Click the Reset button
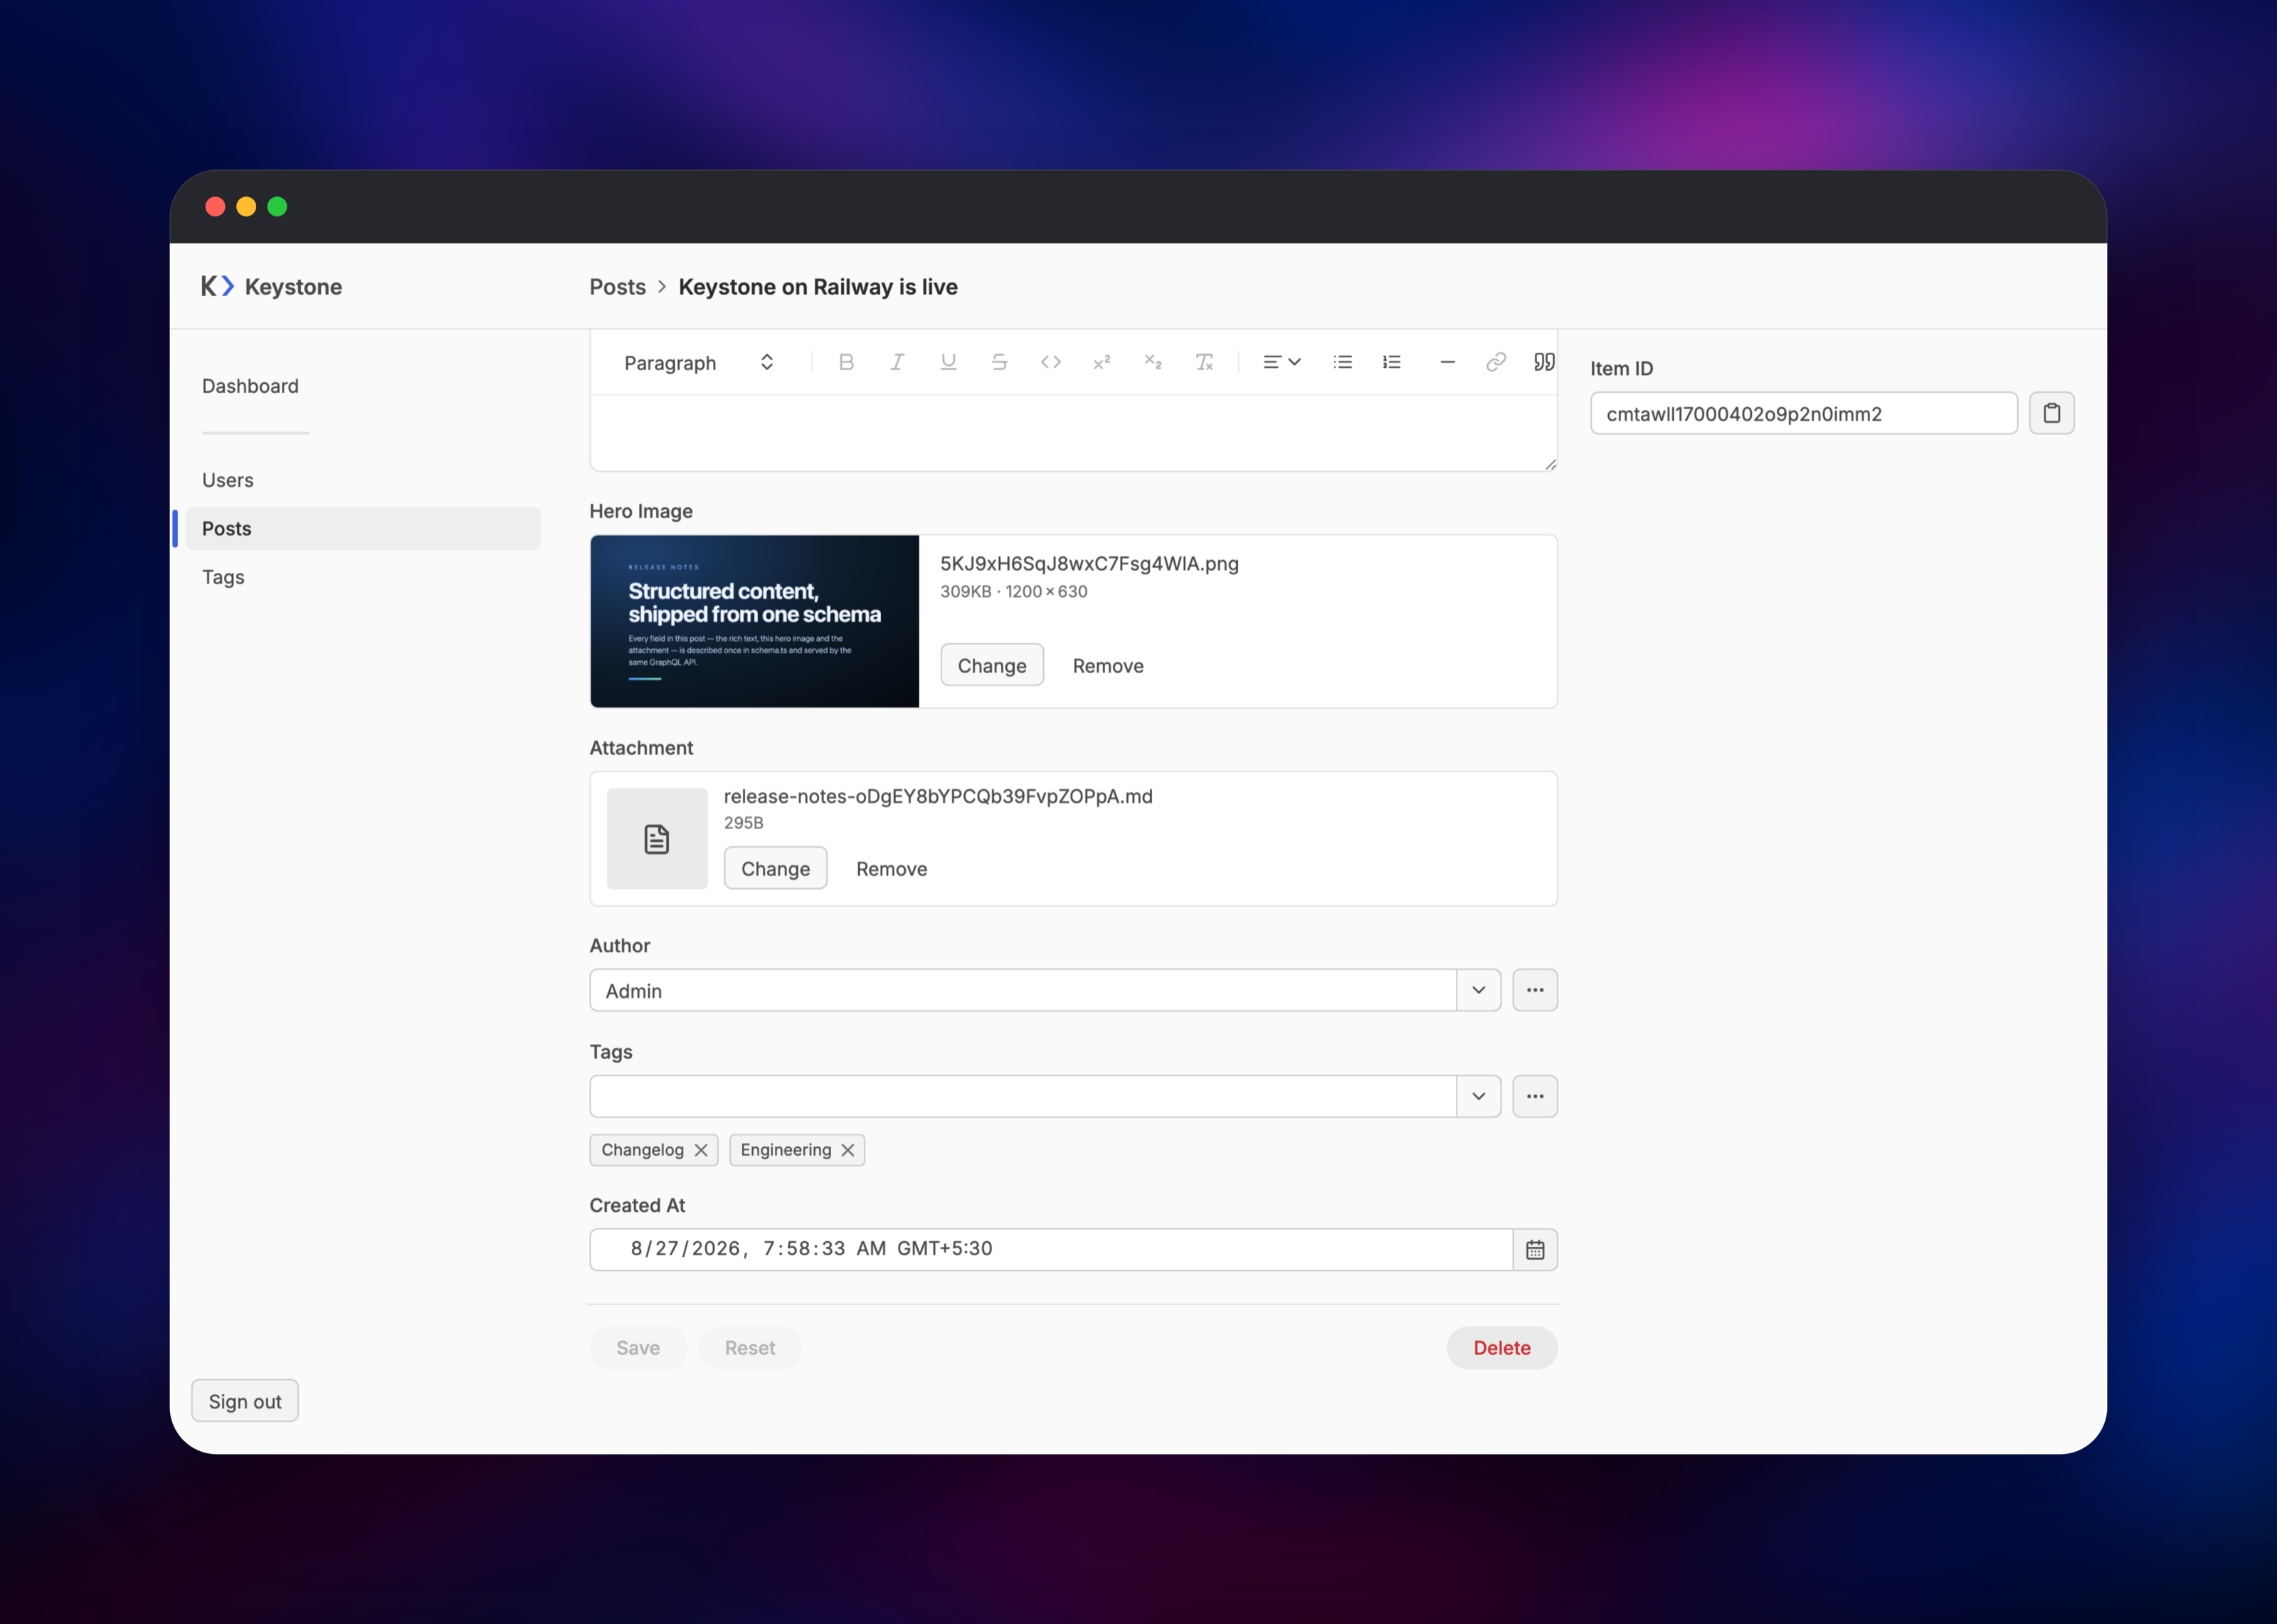2277x1624 pixels. point(750,1347)
